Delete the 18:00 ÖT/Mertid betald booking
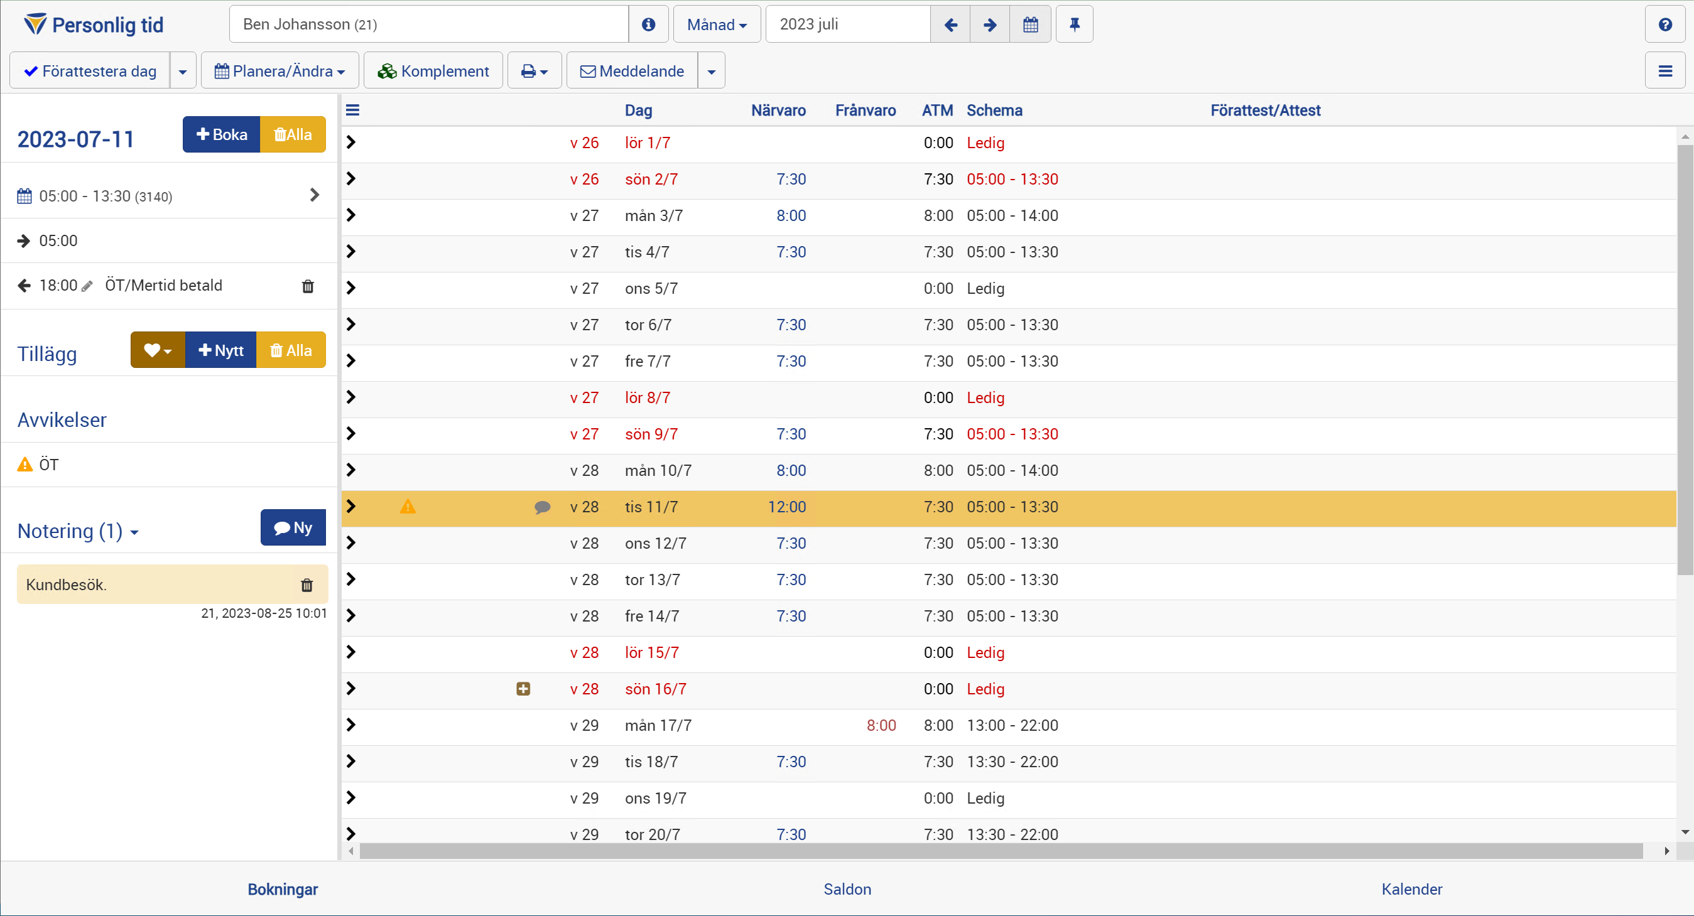This screenshot has height=916, width=1694. 308,286
